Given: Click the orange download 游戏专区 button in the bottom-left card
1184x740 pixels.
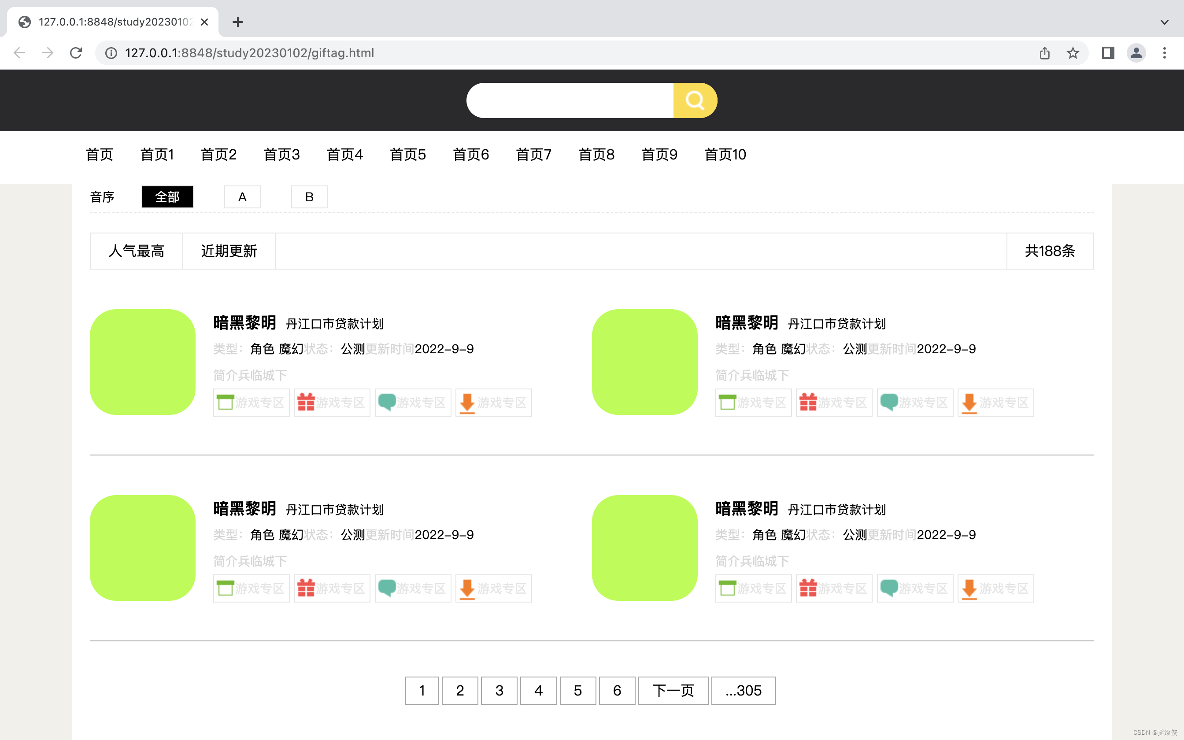Looking at the screenshot, I should click(x=494, y=588).
